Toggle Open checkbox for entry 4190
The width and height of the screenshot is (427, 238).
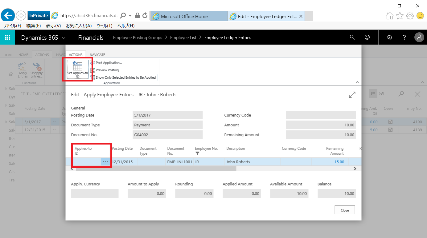390,121
